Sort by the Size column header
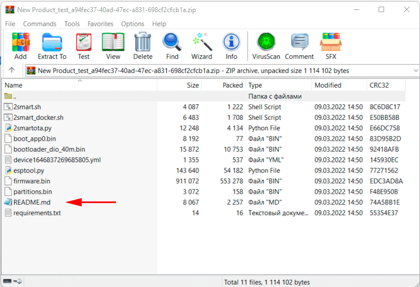 pos(179,85)
